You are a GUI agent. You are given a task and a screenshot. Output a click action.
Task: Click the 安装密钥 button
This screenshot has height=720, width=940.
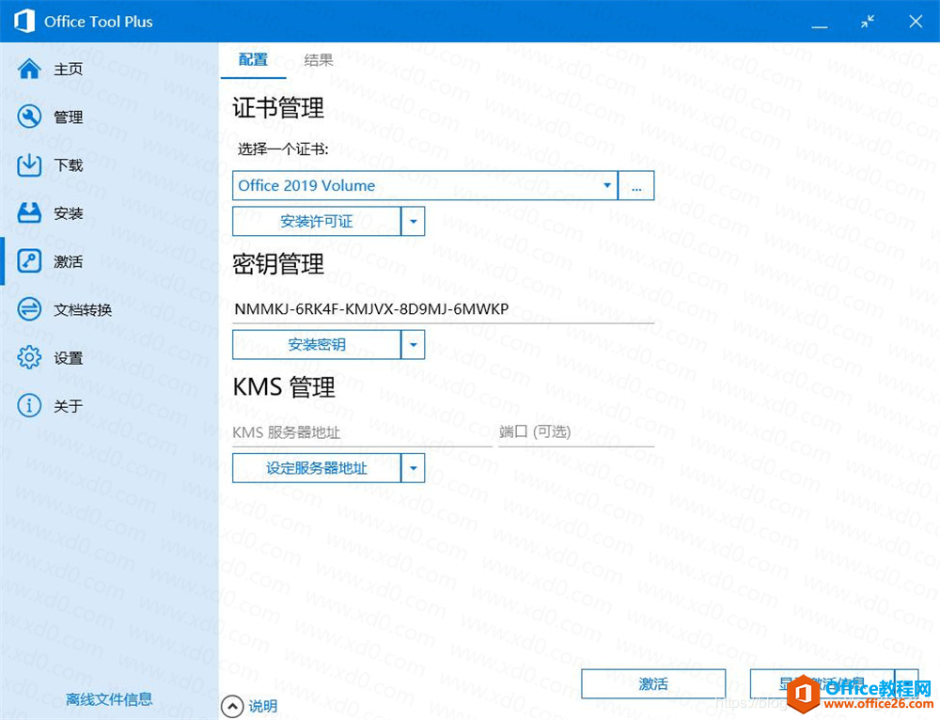317,344
